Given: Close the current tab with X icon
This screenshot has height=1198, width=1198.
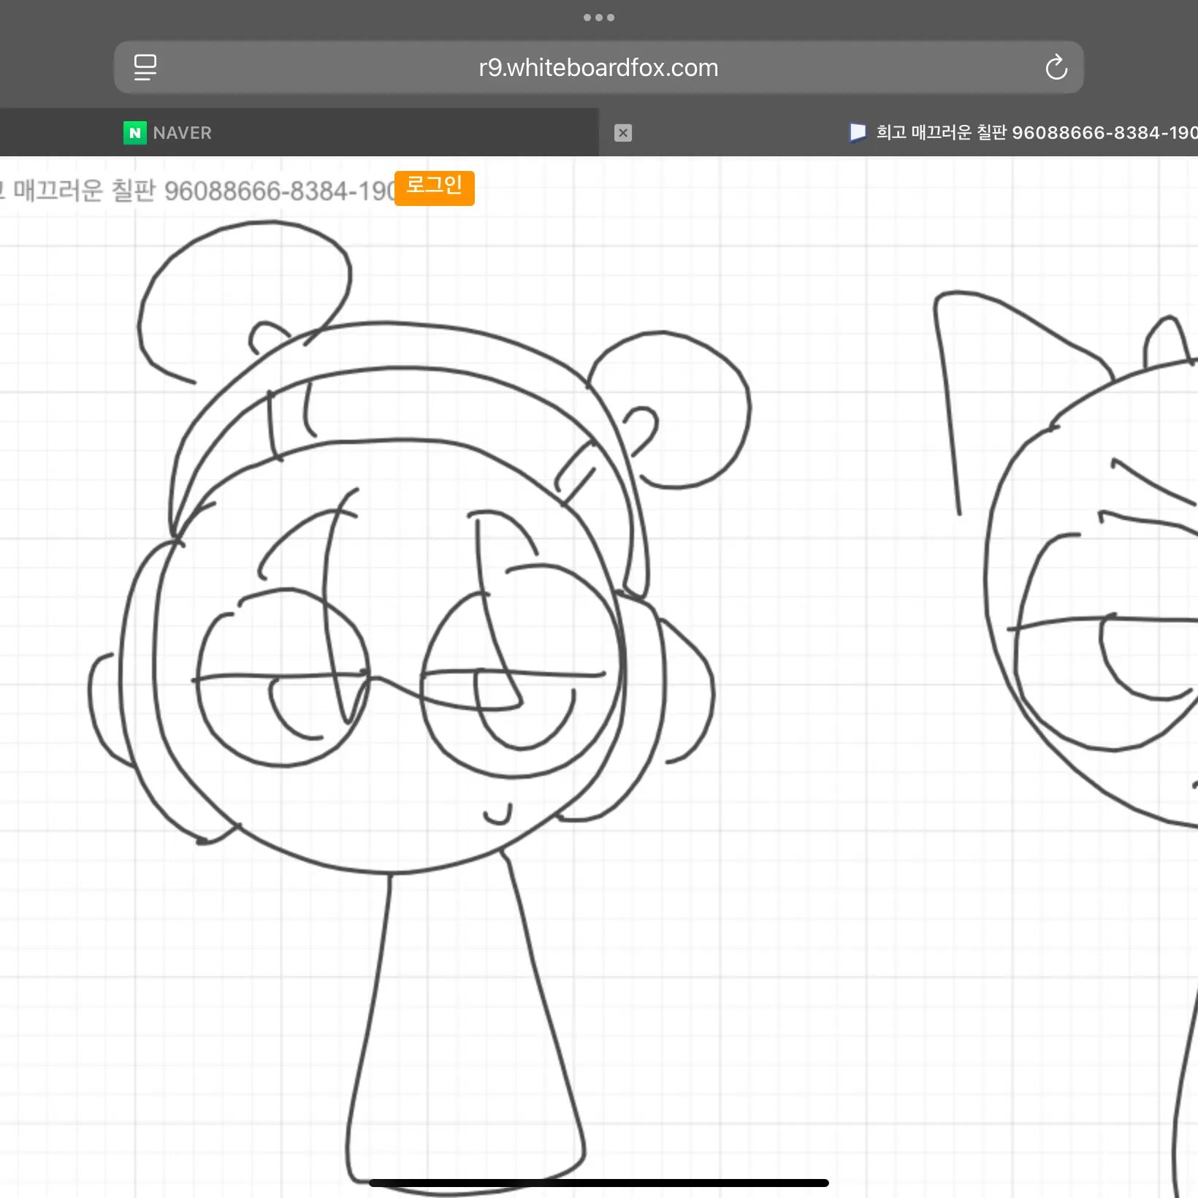Looking at the screenshot, I should (x=623, y=133).
